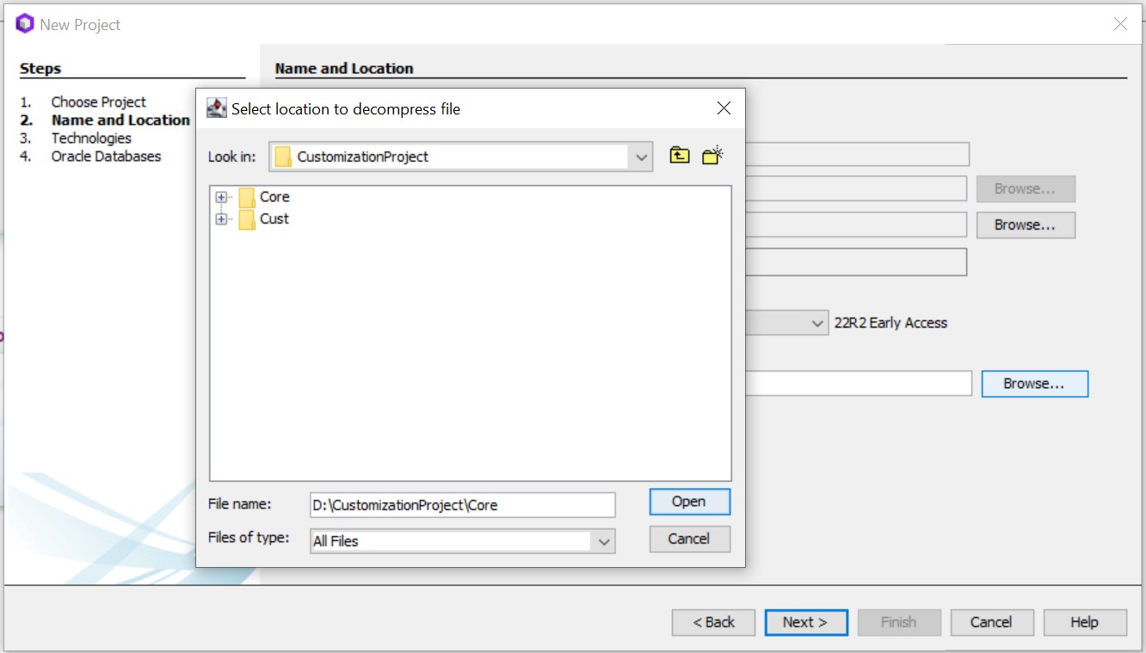Open the 22R2 Early Access version dropdown
This screenshot has height=653, width=1146.
click(x=817, y=323)
